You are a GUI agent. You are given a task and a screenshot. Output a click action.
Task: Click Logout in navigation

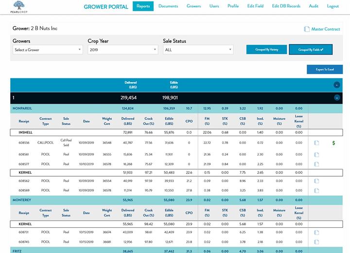(x=333, y=6)
